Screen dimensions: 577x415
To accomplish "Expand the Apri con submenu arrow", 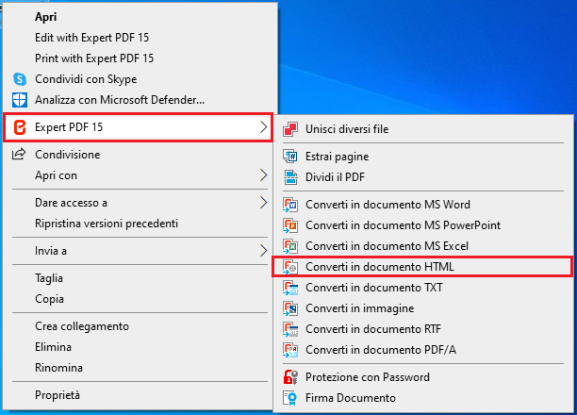I will click(x=263, y=175).
